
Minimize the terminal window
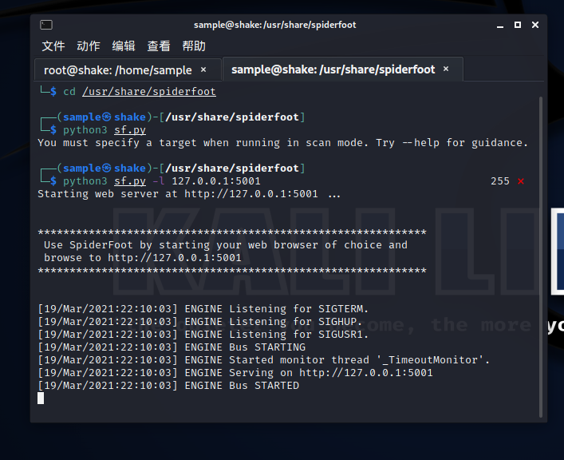coord(500,26)
